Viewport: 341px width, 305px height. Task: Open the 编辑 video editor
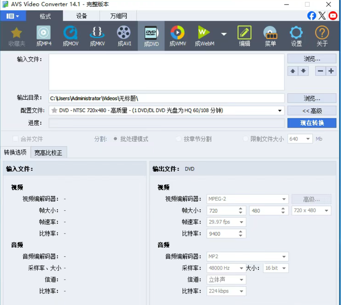click(244, 36)
